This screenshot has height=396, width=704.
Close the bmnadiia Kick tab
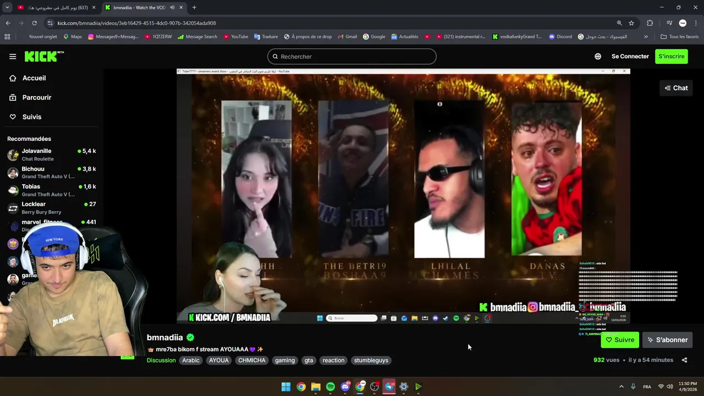tap(181, 8)
